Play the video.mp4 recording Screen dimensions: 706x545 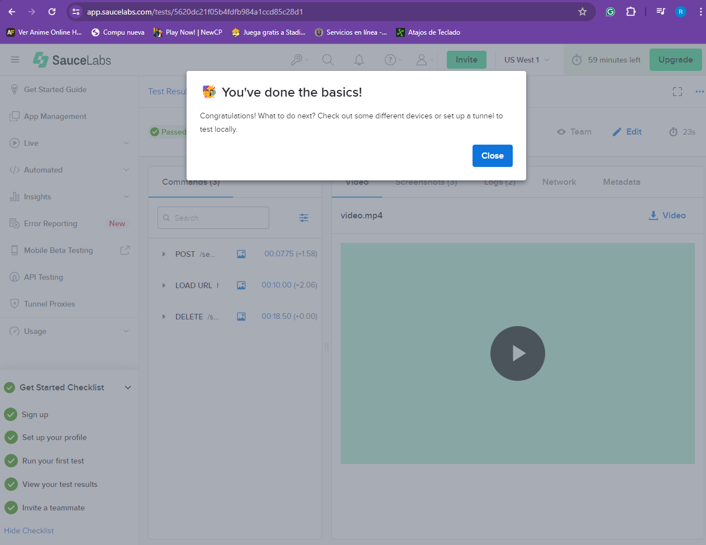click(x=518, y=353)
